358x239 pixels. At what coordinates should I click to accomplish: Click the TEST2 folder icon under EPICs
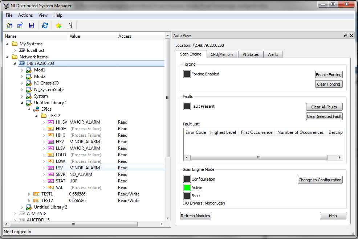tap(43, 116)
